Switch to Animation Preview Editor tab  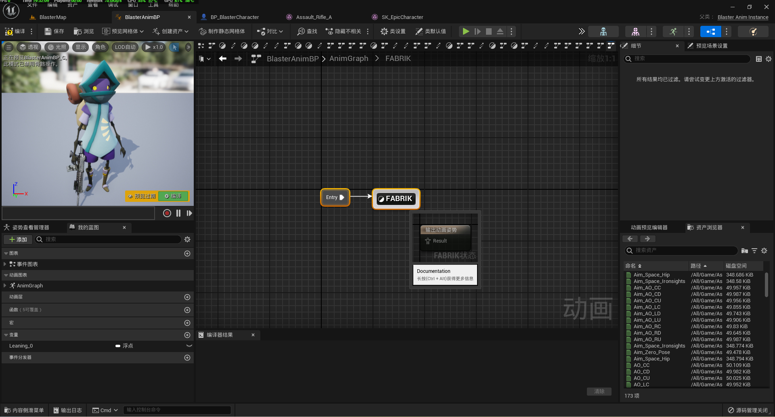649,228
